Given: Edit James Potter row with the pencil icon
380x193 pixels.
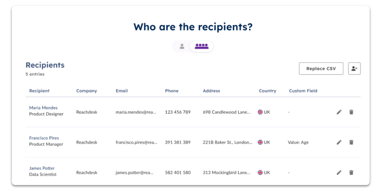Looking at the screenshot, I should [x=339, y=173].
